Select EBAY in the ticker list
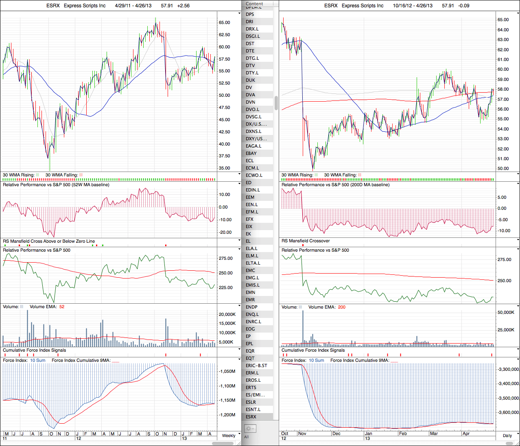Image resolution: width=520 pixels, height=446 pixels. pyautogui.click(x=251, y=153)
